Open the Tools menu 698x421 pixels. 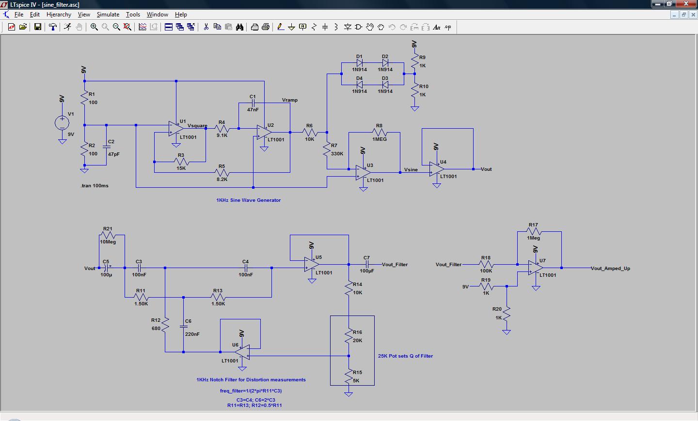coord(133,15)
